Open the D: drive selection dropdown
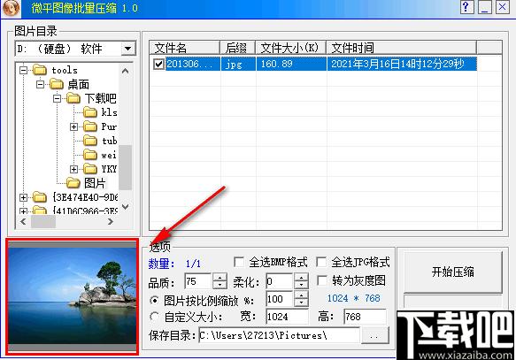The width and height of the screenshot is (516, 360). click(x=128, y=49)
